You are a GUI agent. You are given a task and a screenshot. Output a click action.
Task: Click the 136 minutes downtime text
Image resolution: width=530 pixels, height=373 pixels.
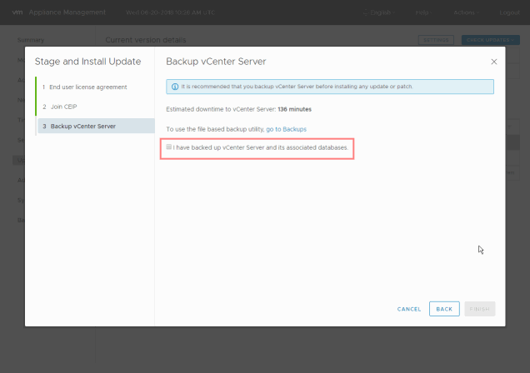pos(294,109)
